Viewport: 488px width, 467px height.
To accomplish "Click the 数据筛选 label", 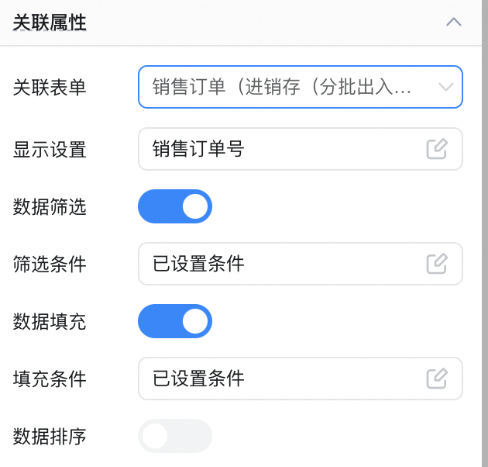I will click(x=50, y=206).
